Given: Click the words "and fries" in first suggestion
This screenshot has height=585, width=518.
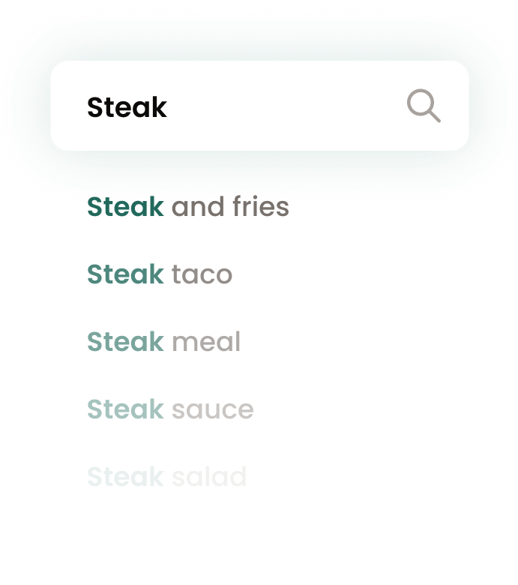Looking at the screenshot, I should coord(230,206).
